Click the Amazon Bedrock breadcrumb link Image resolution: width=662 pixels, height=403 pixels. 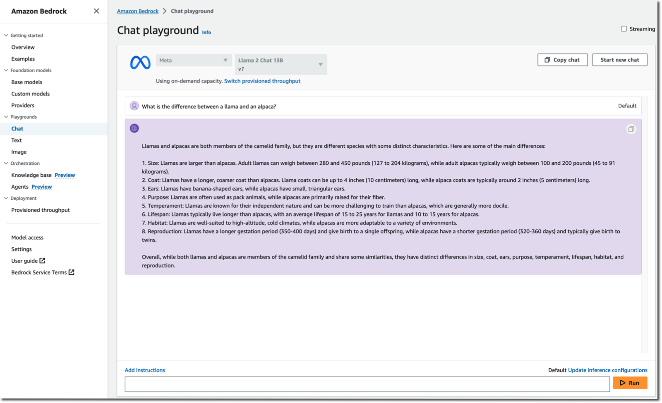click(138, 11)
